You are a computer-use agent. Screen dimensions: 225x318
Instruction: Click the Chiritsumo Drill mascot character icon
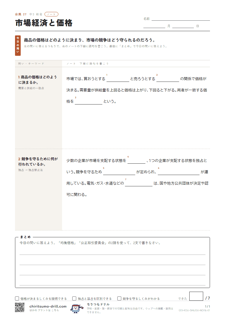[77, 309]
